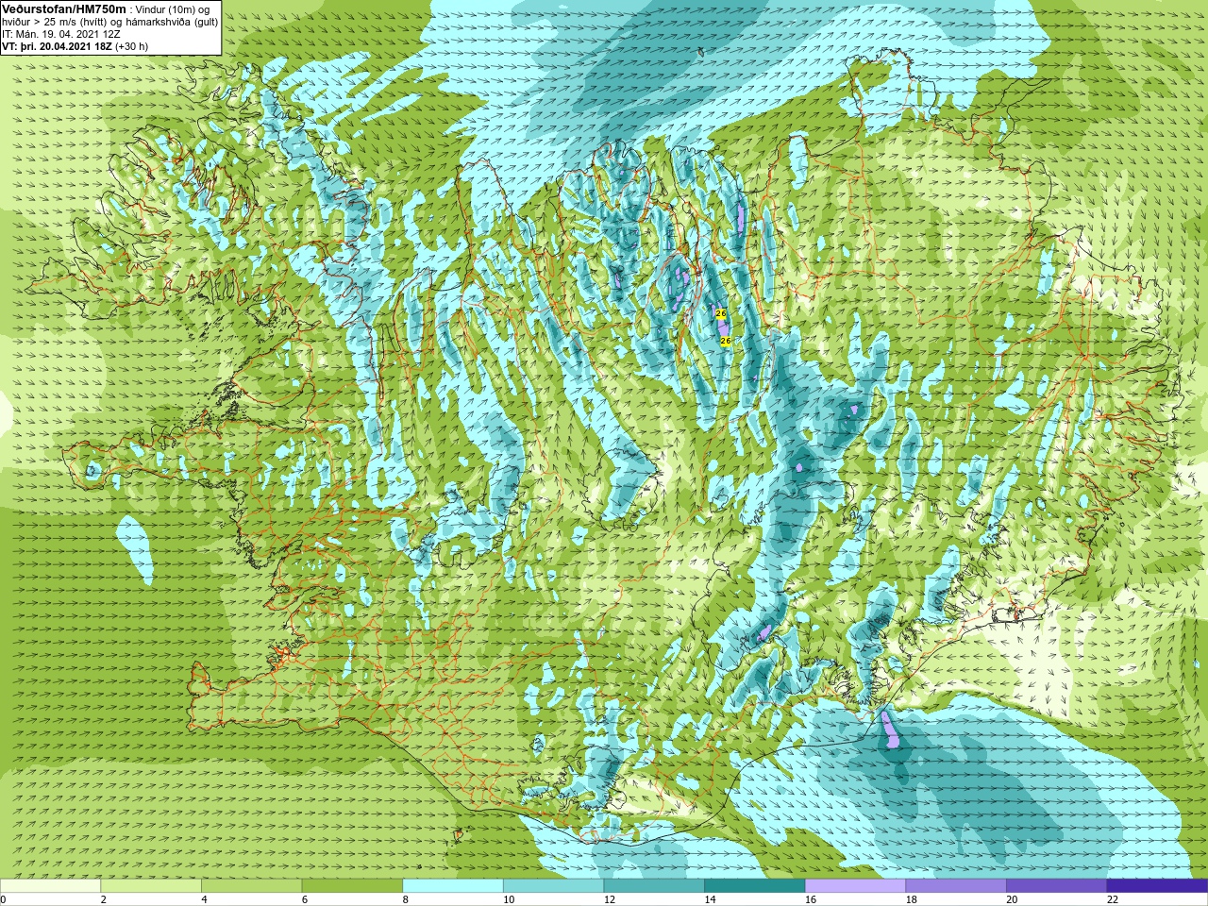This screenshot has width=1208, height=906.
Task: Click the legend scale label 2
Action: click(104, 899)
